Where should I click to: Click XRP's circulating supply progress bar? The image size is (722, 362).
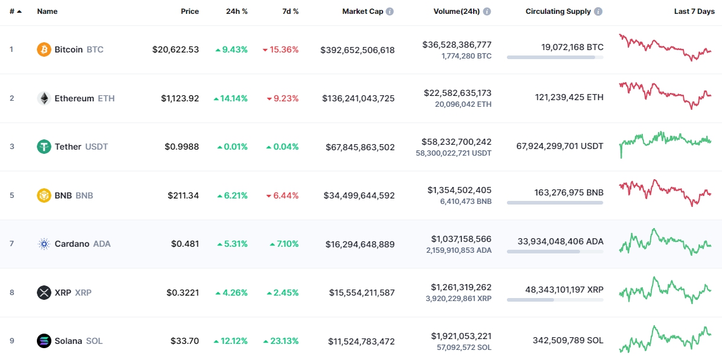point(555,300)
